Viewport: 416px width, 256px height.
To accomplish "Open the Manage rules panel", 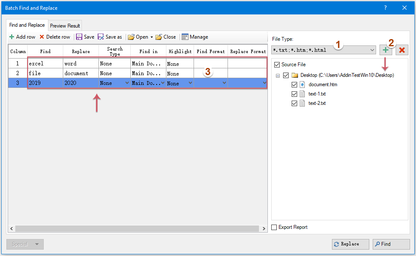I will [x=194, y=37].
